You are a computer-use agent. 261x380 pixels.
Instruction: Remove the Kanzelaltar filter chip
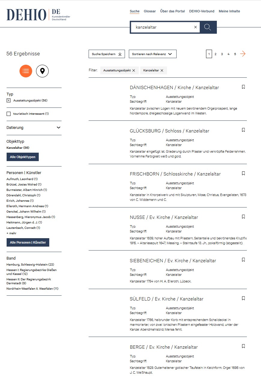pyautogui.click(x=162, y=70)
